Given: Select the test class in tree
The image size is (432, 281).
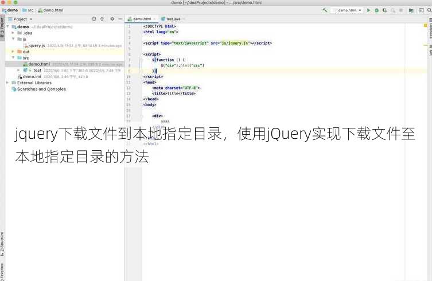Looking at the screenshot, I should [x=37, y=70].
